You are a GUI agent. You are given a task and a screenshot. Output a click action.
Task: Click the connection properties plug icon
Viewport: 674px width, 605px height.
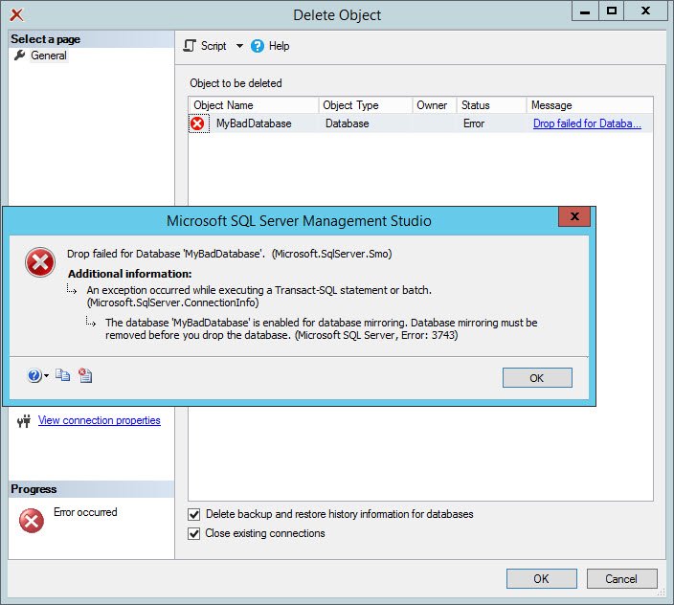24,421
